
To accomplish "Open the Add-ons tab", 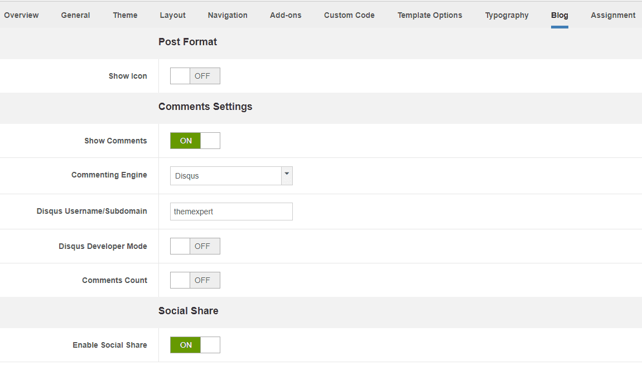I will click(285, 15).
